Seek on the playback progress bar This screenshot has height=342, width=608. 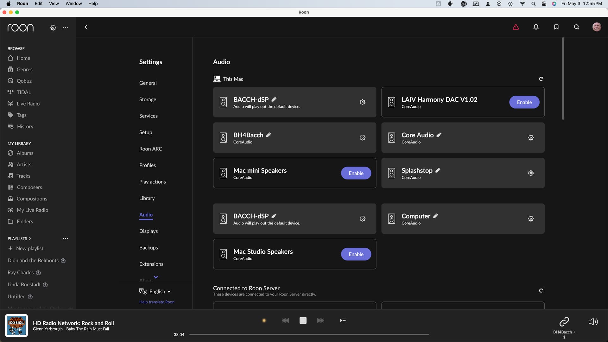tap(309, 334)
